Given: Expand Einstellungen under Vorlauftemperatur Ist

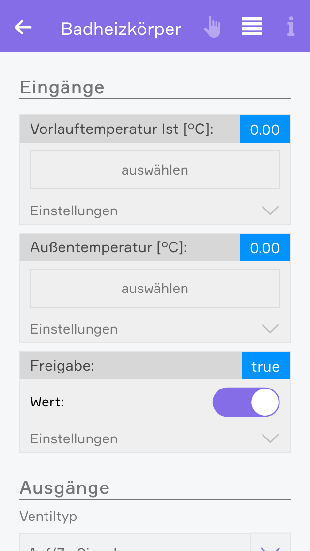Looking at the screenshot, I should [x=270, y=211].
